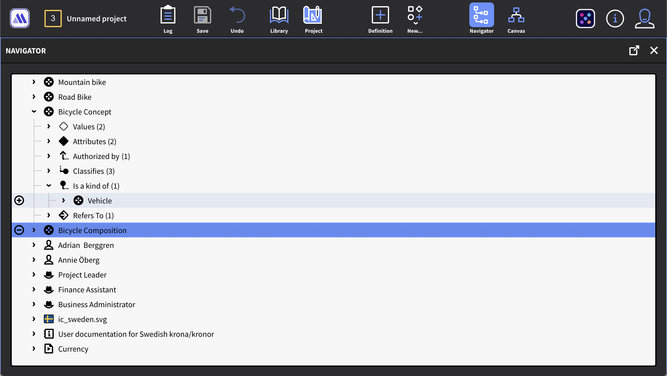Image resolution: width=667 pixels, height=376 pixels.
Task: Open the New... shapes menu icon
Action: click(x=415, y=15)
